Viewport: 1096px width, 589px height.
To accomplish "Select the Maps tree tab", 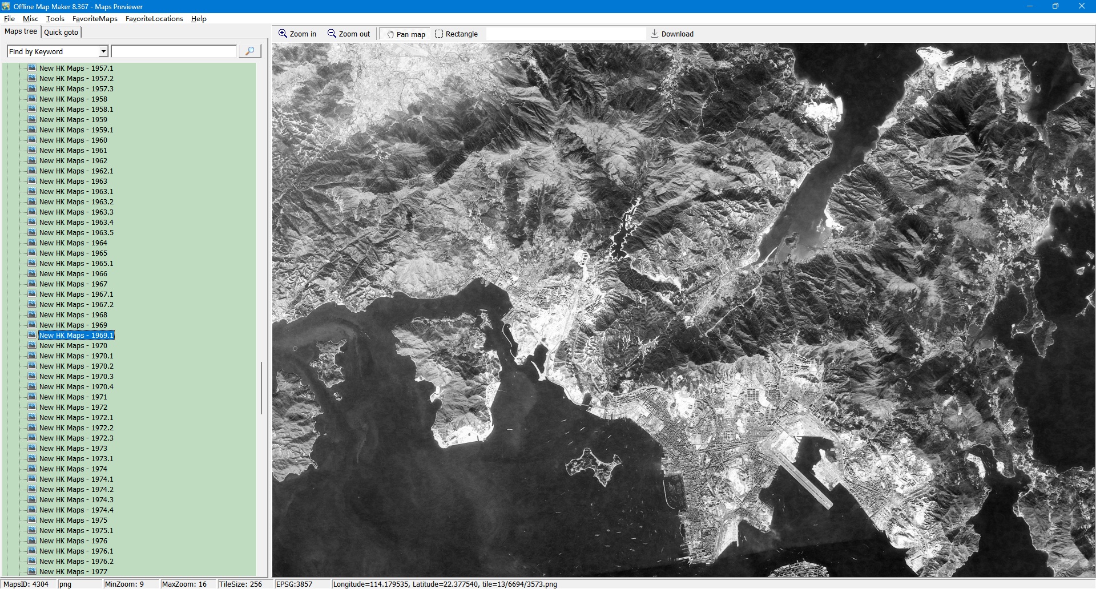I will coord(21,31).
